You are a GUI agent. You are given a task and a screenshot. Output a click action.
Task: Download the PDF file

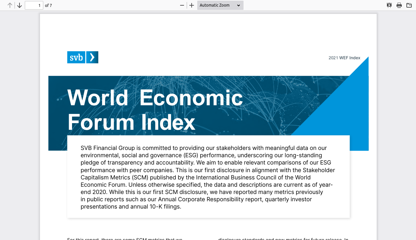(409, 5)
